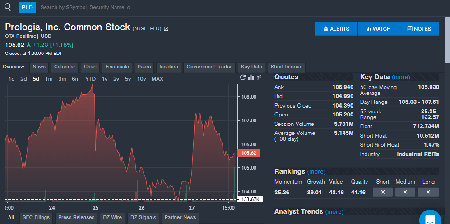The image size is (450, 224).
Task: Select the 2y chart range
Action: point(116,79)
